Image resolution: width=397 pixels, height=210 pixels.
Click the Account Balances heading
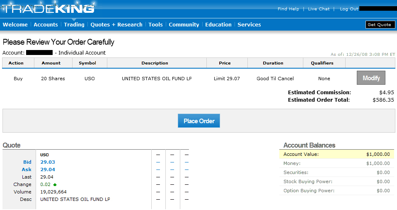click(309, 146)
